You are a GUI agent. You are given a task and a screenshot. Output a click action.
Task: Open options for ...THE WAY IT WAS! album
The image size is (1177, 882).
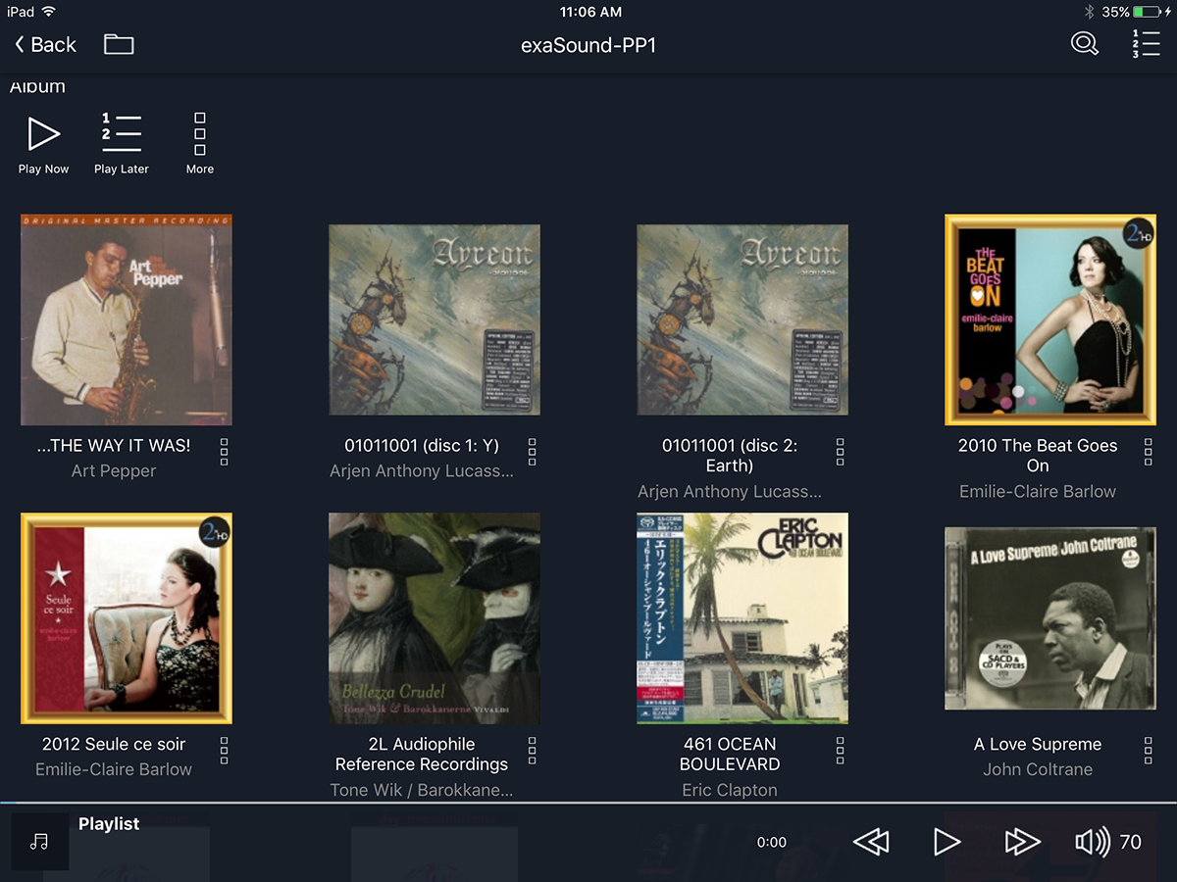[225, 452]
